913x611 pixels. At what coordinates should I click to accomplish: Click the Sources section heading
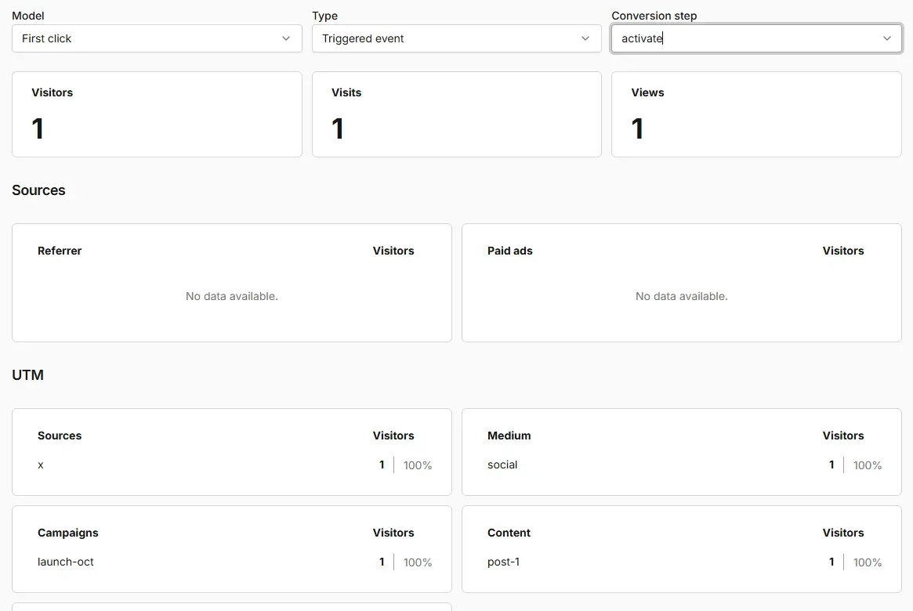(38, 190)
